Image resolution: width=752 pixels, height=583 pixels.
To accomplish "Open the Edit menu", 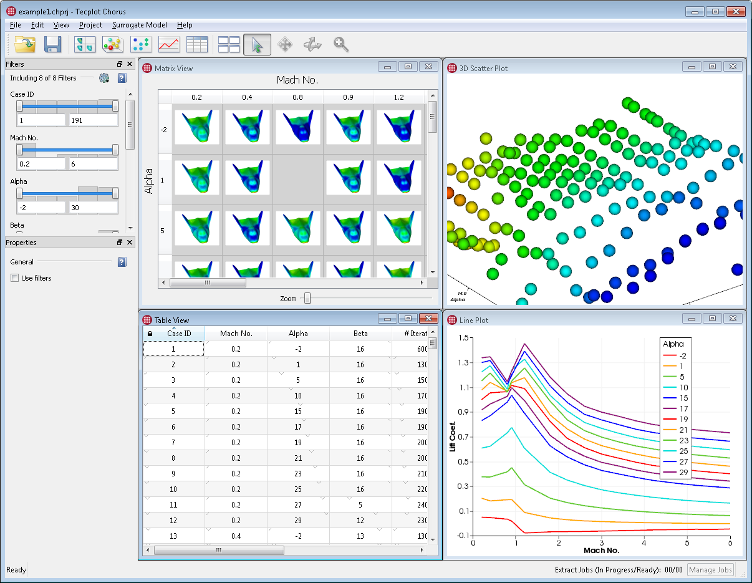I will coord(37,25).
